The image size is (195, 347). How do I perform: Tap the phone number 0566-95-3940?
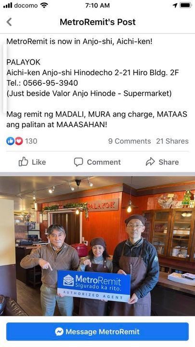(x=51, y=83)
